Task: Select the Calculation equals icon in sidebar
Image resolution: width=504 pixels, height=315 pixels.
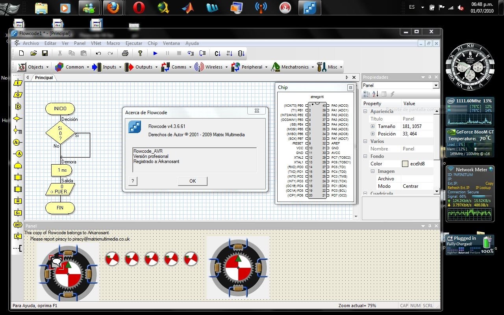Action: (x=18, y=201)
